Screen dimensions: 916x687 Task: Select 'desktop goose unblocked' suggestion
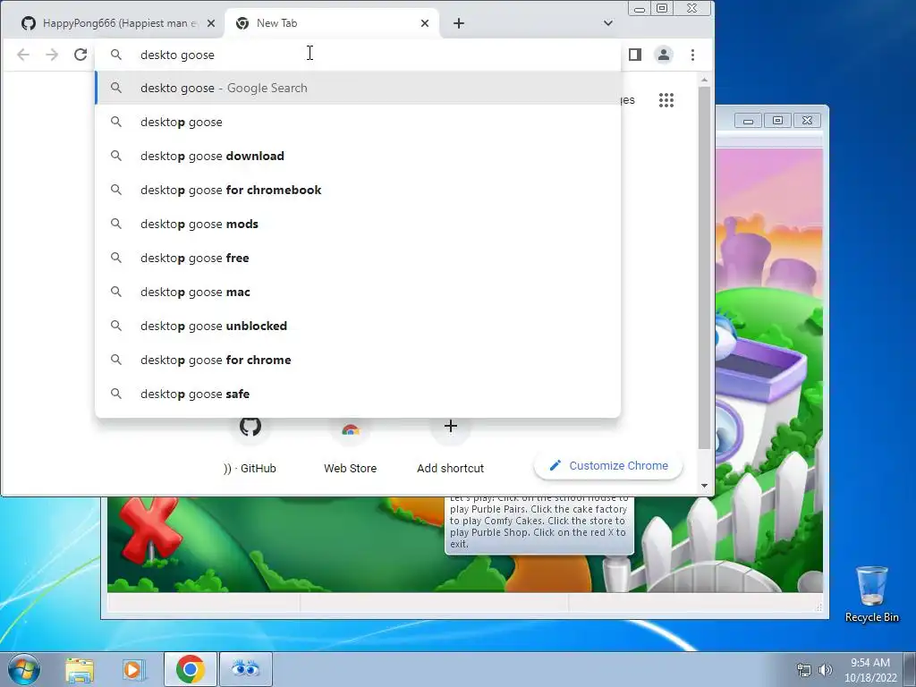click(x=358, y=326)
